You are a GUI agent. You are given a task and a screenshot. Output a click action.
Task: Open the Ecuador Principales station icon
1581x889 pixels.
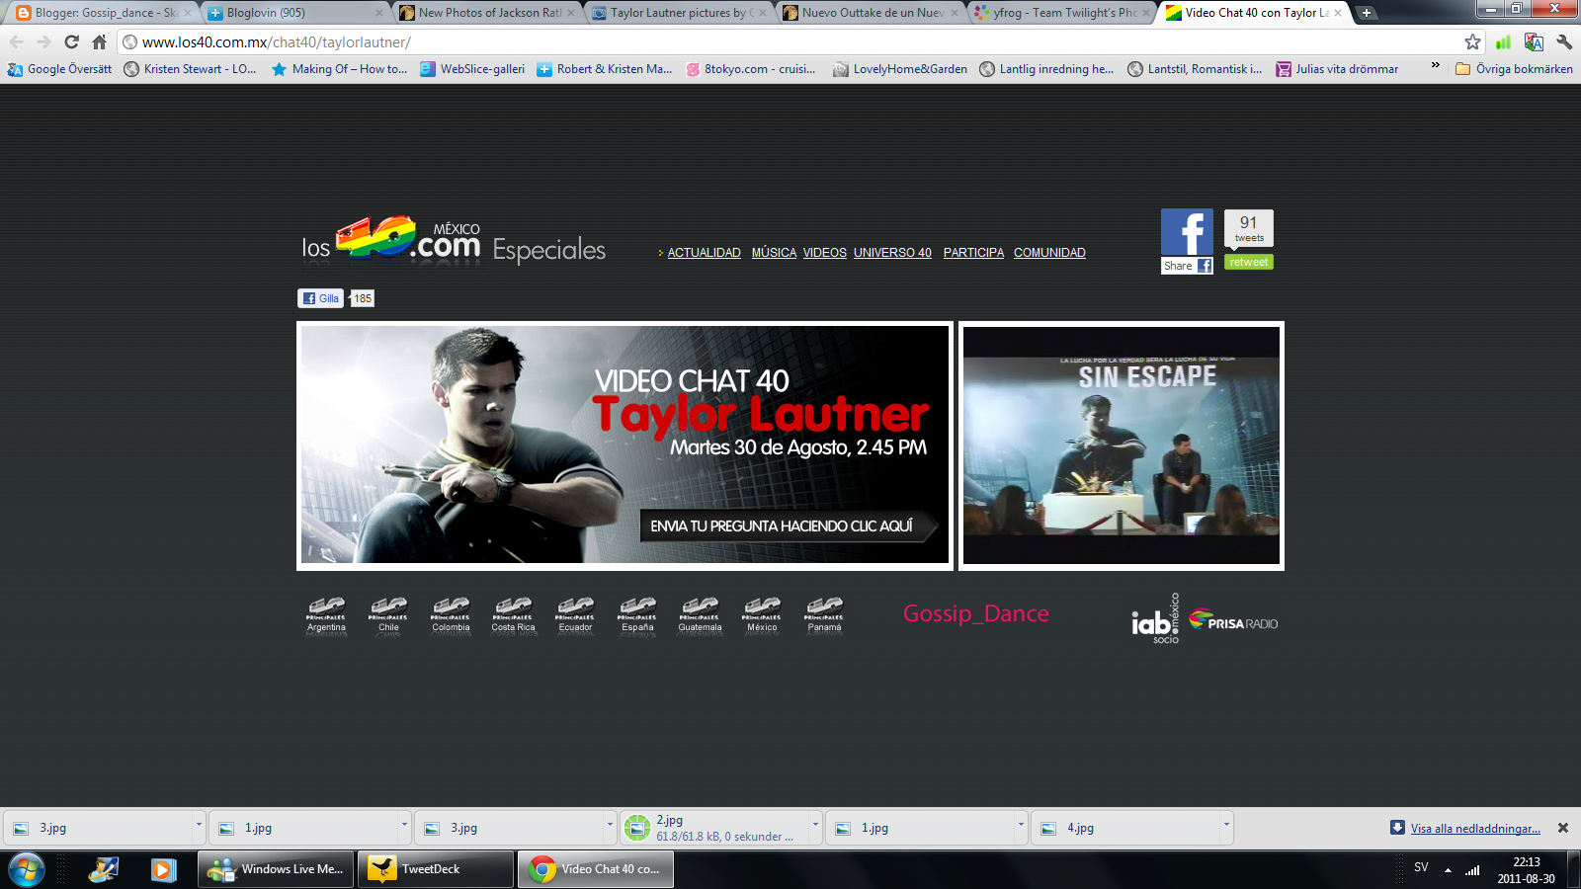click(x=575, y=614)
